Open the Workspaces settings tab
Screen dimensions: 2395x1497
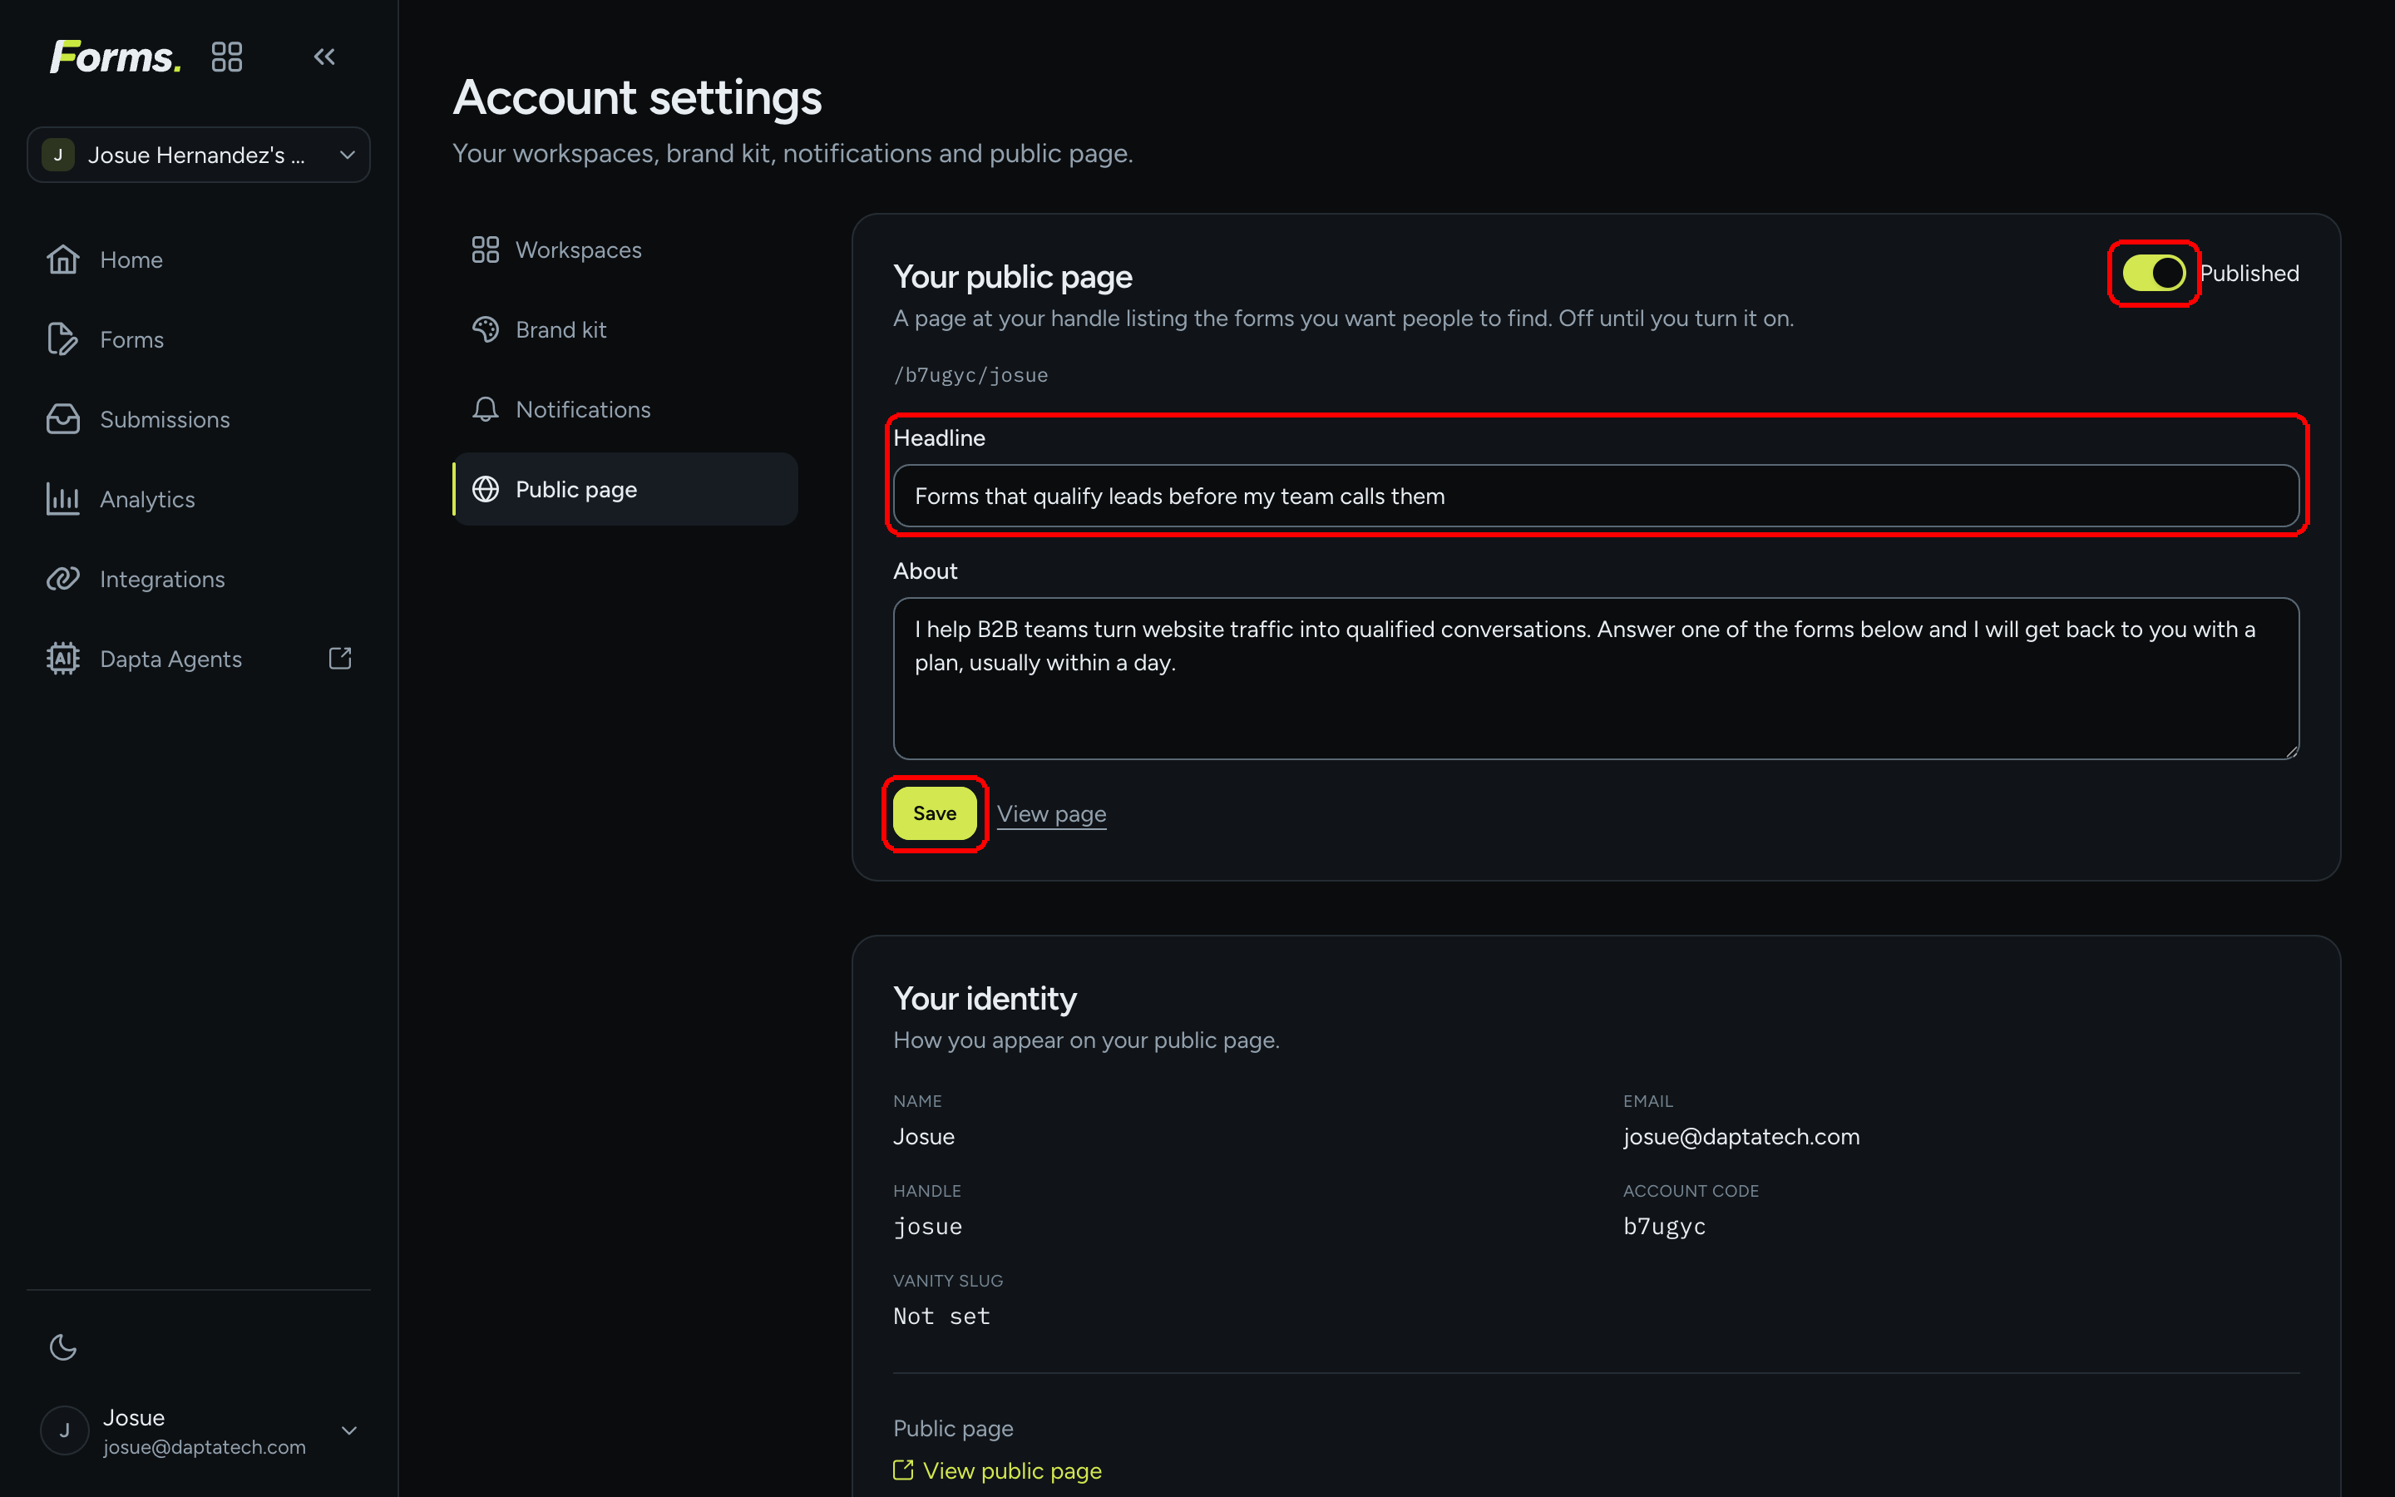point(625,249)
